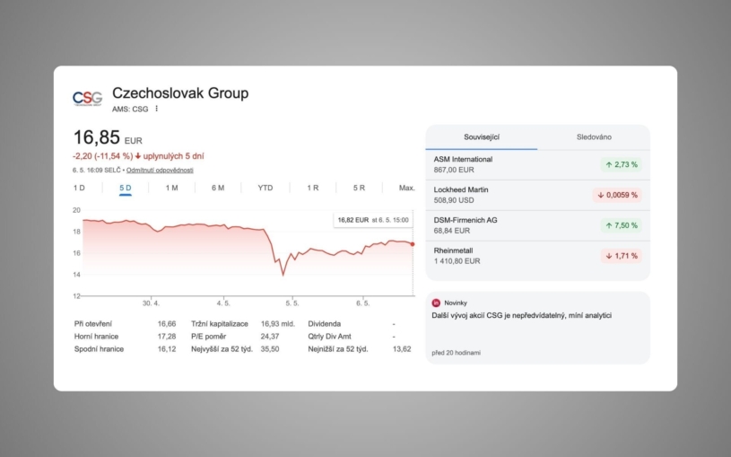Screen dimensions: 731x457
Task: Click the Qtrly Div Amt label
Action: [x=329, y=337]
